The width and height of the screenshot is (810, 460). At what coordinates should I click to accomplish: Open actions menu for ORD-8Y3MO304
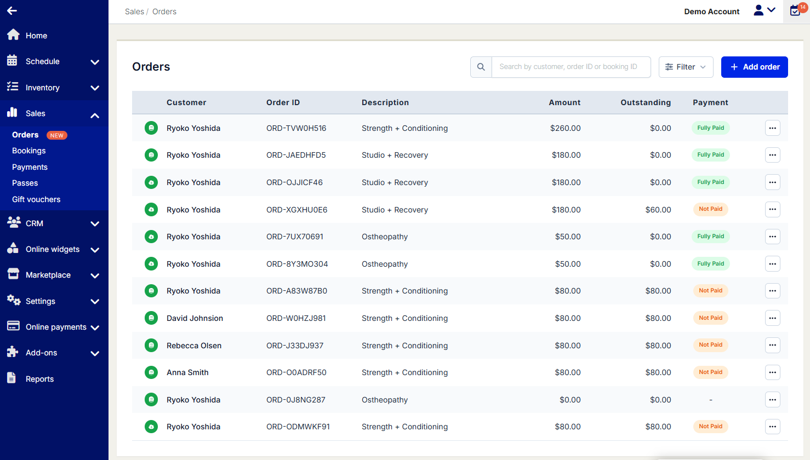[773, 264]
